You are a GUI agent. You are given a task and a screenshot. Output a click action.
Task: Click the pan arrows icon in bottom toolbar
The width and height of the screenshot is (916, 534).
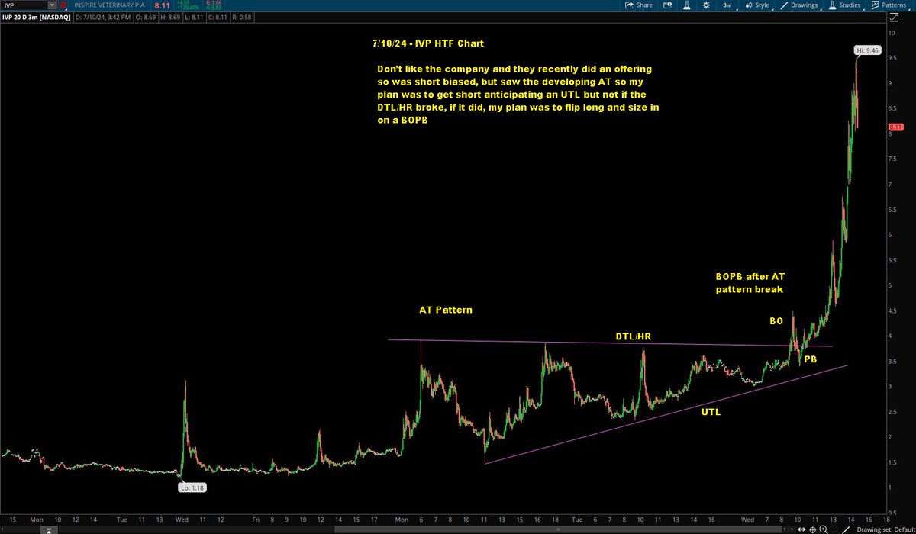(801, 529)
